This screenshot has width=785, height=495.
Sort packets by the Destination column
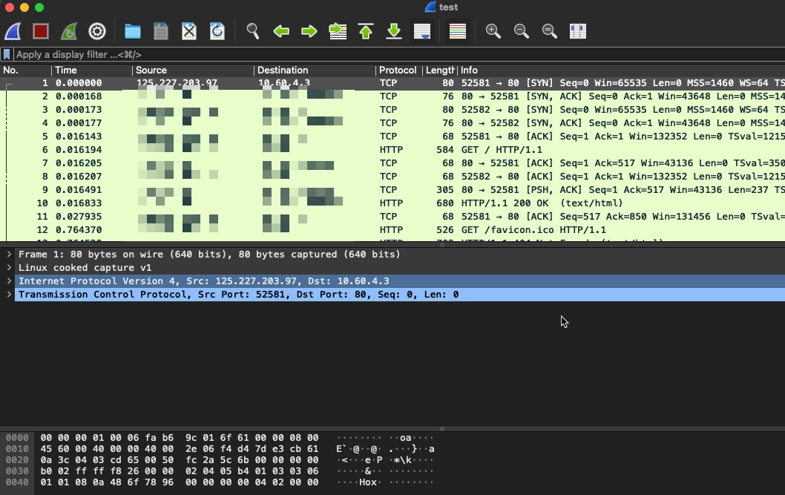point(315,70)
